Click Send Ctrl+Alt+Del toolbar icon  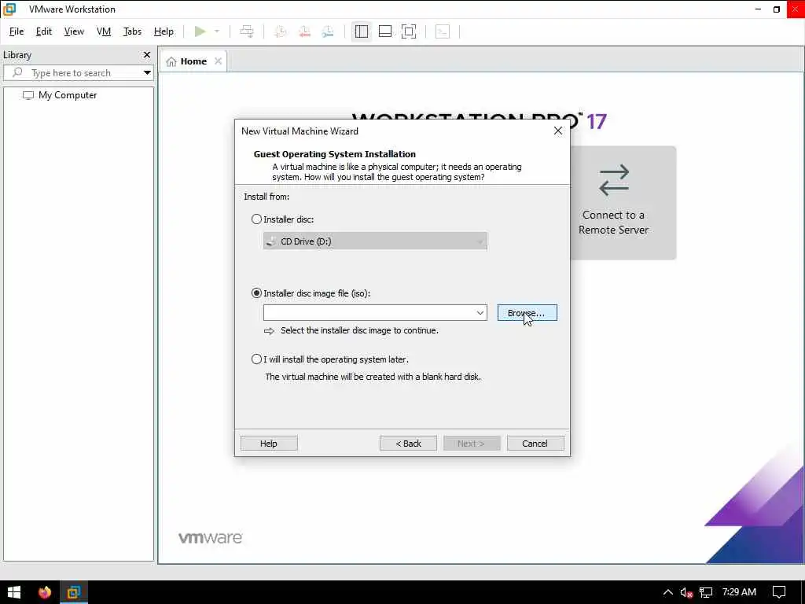coord(247,31)
